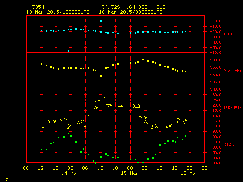The image size is (243, 182).
Task: Click the 00 hour label above 16 Mar
Action: click(189, 168)
